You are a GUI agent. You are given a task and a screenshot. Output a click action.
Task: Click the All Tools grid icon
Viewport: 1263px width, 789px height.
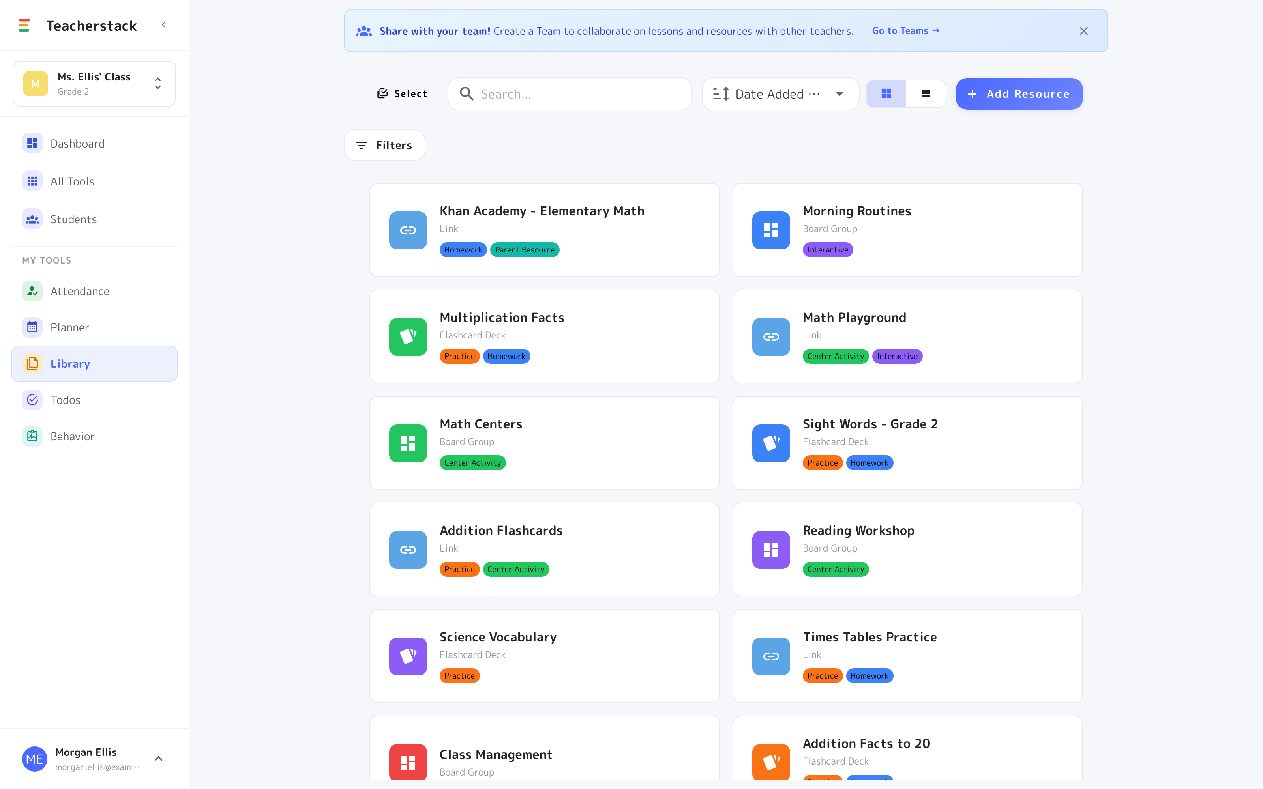[32, 181]
